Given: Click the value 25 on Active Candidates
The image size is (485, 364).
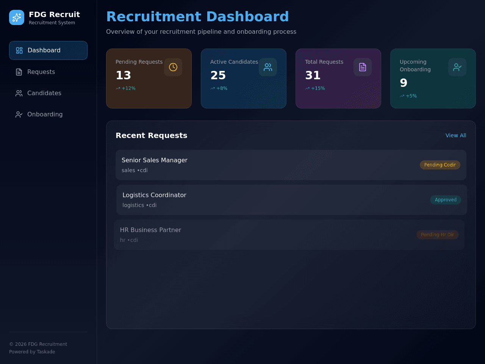Looking at the screenshot, I should tap(218, 75).
